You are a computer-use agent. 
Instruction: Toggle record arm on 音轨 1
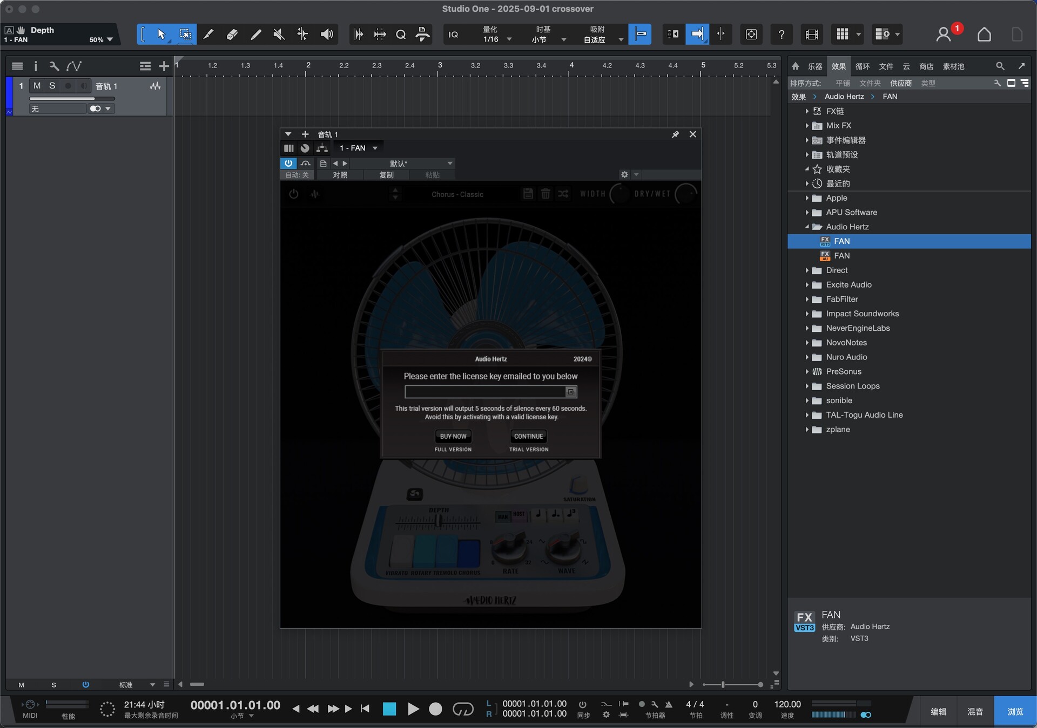tap(68, 85)
